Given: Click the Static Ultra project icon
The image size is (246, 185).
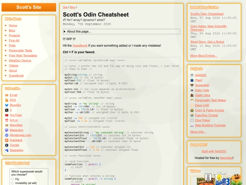Looking at the screenshot, I should tap(192, 95).
